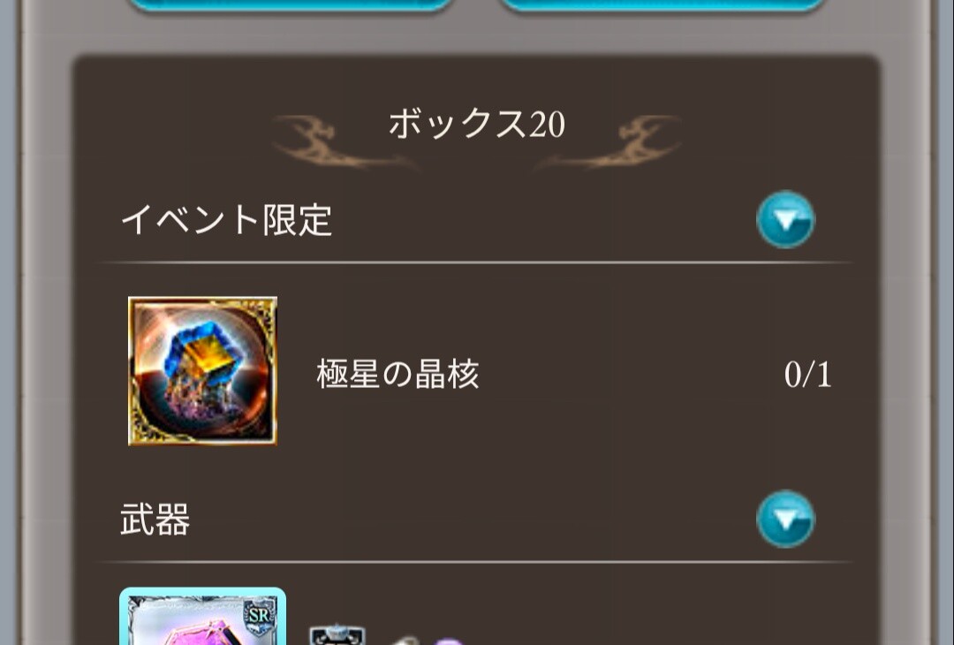
Task: Select the 極星の晶核 item name
Action: pos(397,374)
